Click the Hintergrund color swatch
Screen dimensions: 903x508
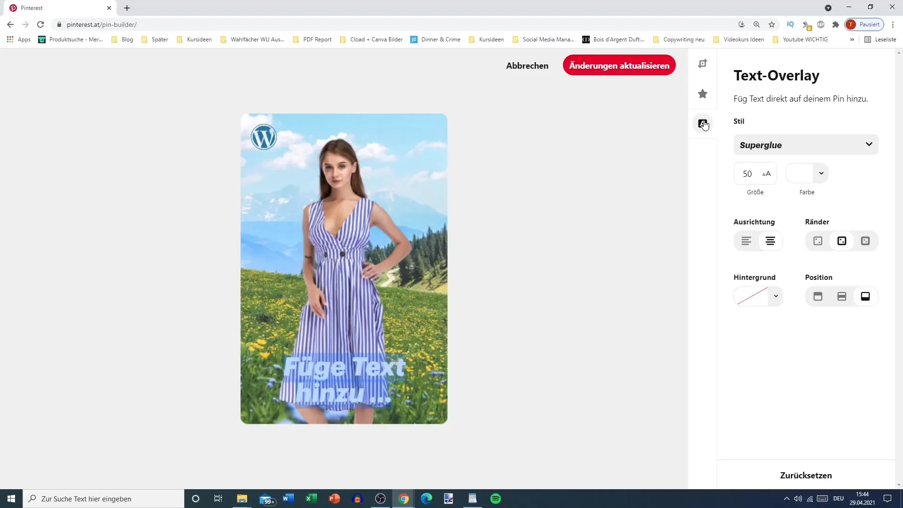click(x=751, y=296)
